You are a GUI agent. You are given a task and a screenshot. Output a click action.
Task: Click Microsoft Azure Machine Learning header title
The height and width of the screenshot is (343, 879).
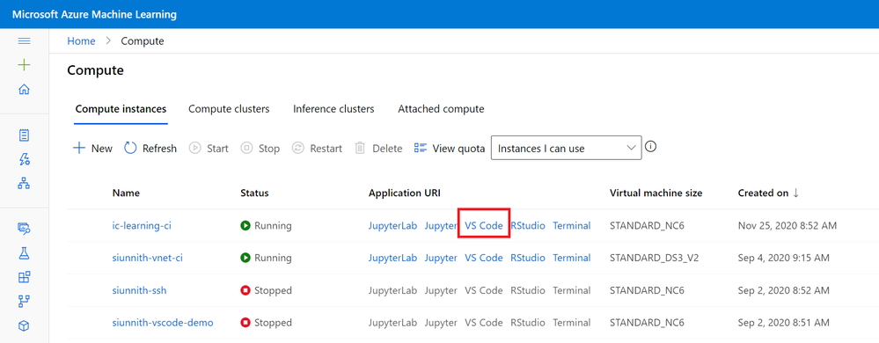point(94,15)
